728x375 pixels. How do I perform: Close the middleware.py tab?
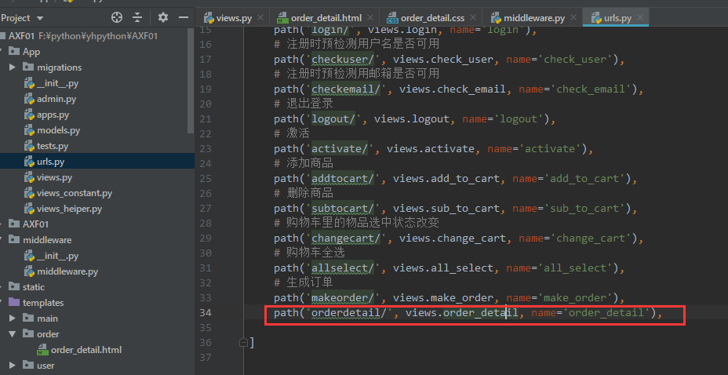click(x=574, y=17)
